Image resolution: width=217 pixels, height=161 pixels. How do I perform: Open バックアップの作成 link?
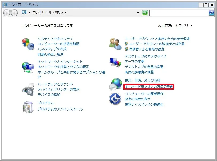click(52, 49)
